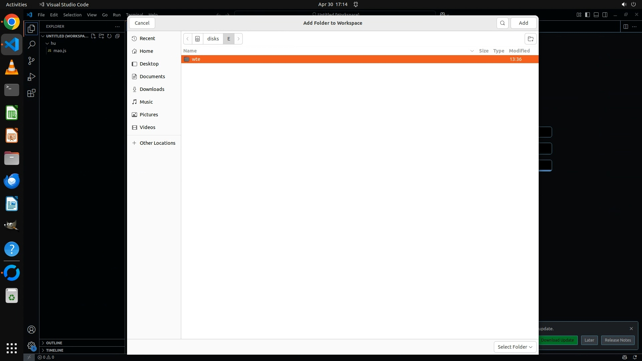Click the New Folder icon in Explorer

(101, 36)
